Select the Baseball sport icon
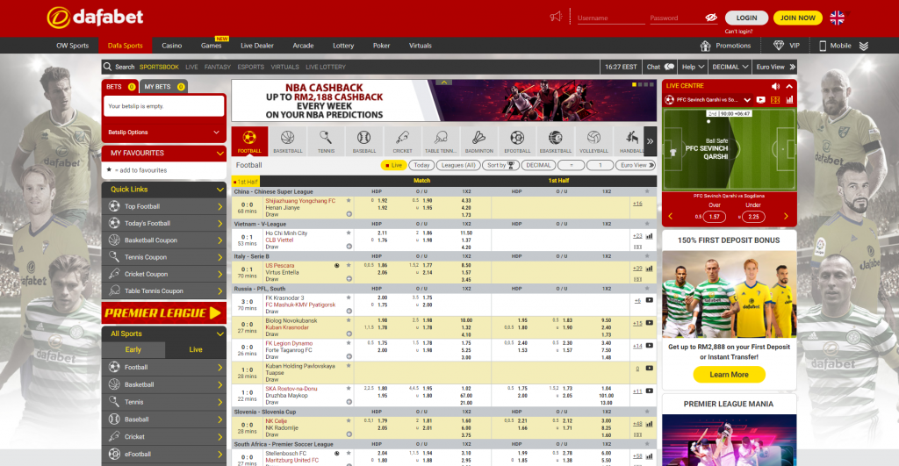This screenshot has height=466, width=899. (x=364, y=141)
